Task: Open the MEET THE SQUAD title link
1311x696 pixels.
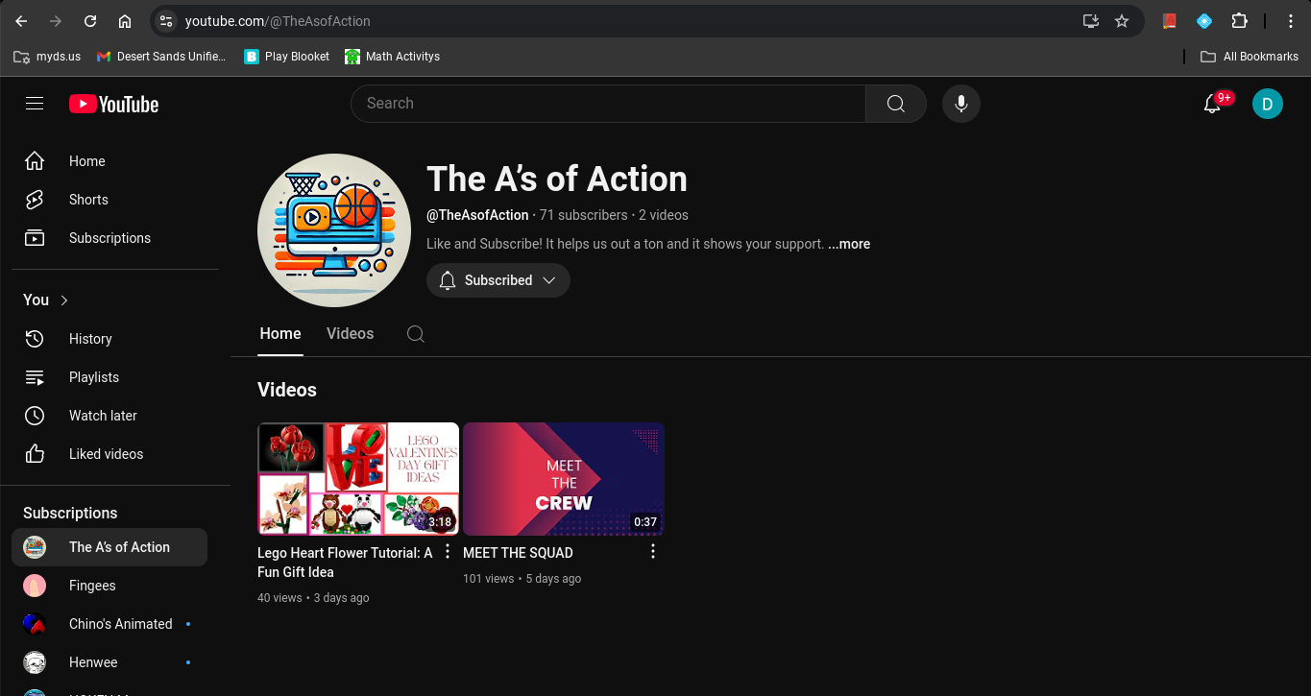Action: pyautogui.click(x=518, y=553)
